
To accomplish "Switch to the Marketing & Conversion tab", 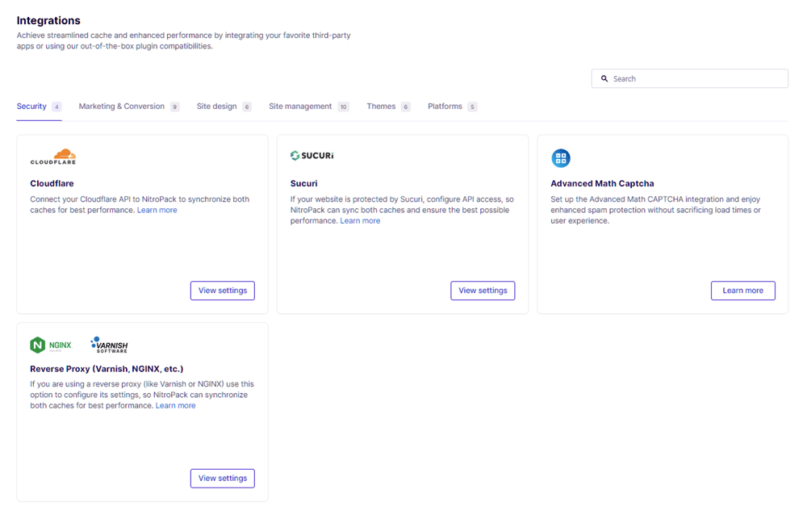I will 121,106.
